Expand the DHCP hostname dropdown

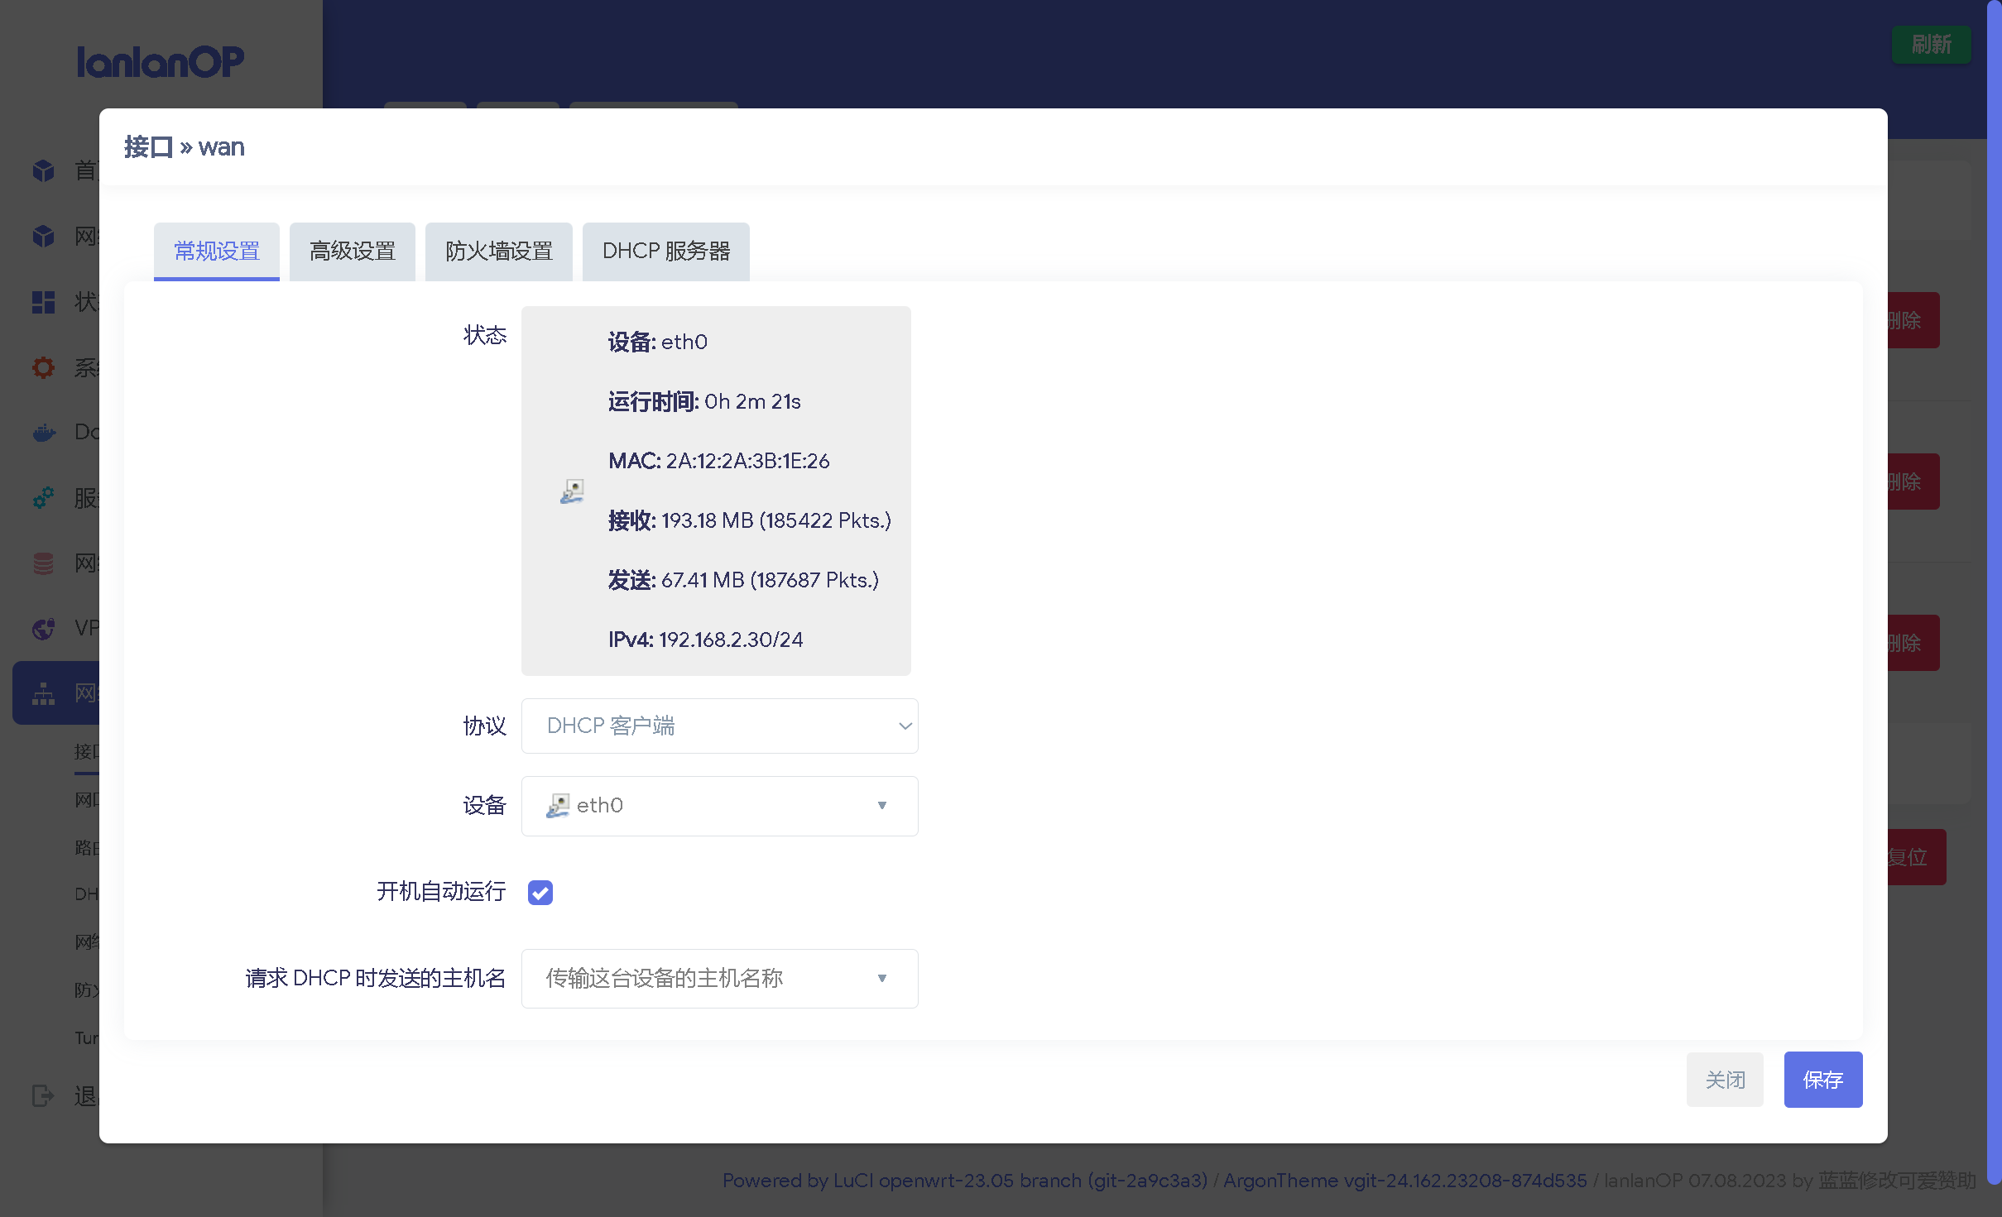coord(720,978)
